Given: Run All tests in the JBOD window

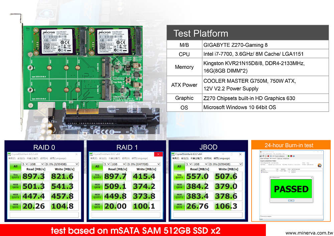Looking at the screenshot, I should tap(179, 166).
